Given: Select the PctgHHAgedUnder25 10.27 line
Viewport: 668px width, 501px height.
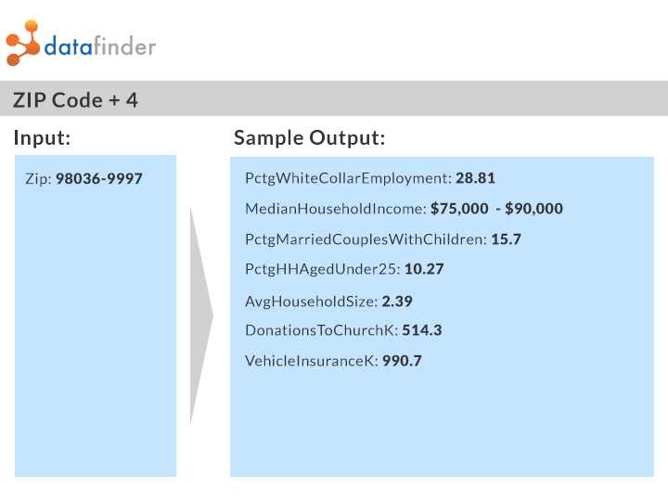Looking at the screenshot, I should point(344,269).
